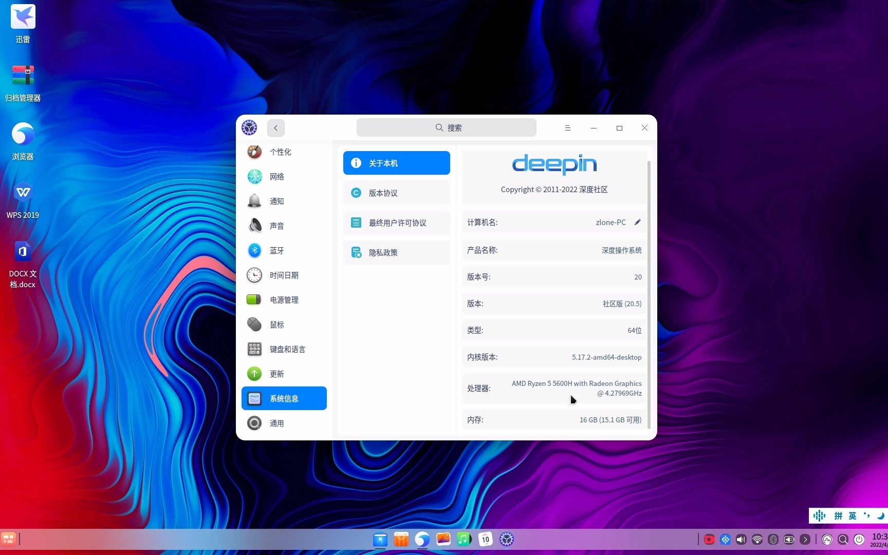This screenshot has width=888, height=555.
Task: Open 蓝牙 (Bluetooth) settings
Action: point(284,250)
